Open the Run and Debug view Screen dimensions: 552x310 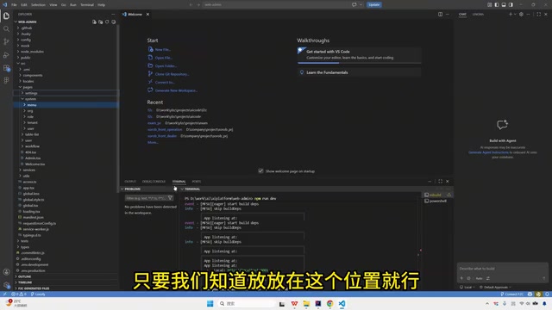pos(6,55)
